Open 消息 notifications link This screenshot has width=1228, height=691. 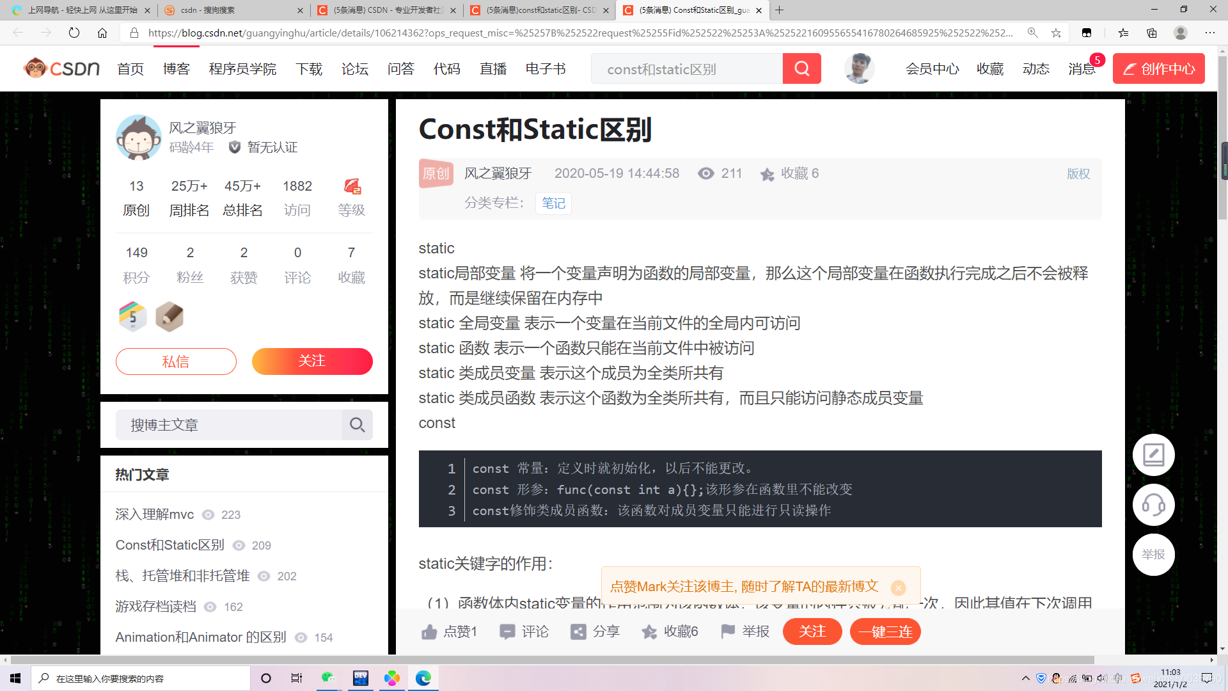pyautogui.click(x=1082, y=69)
